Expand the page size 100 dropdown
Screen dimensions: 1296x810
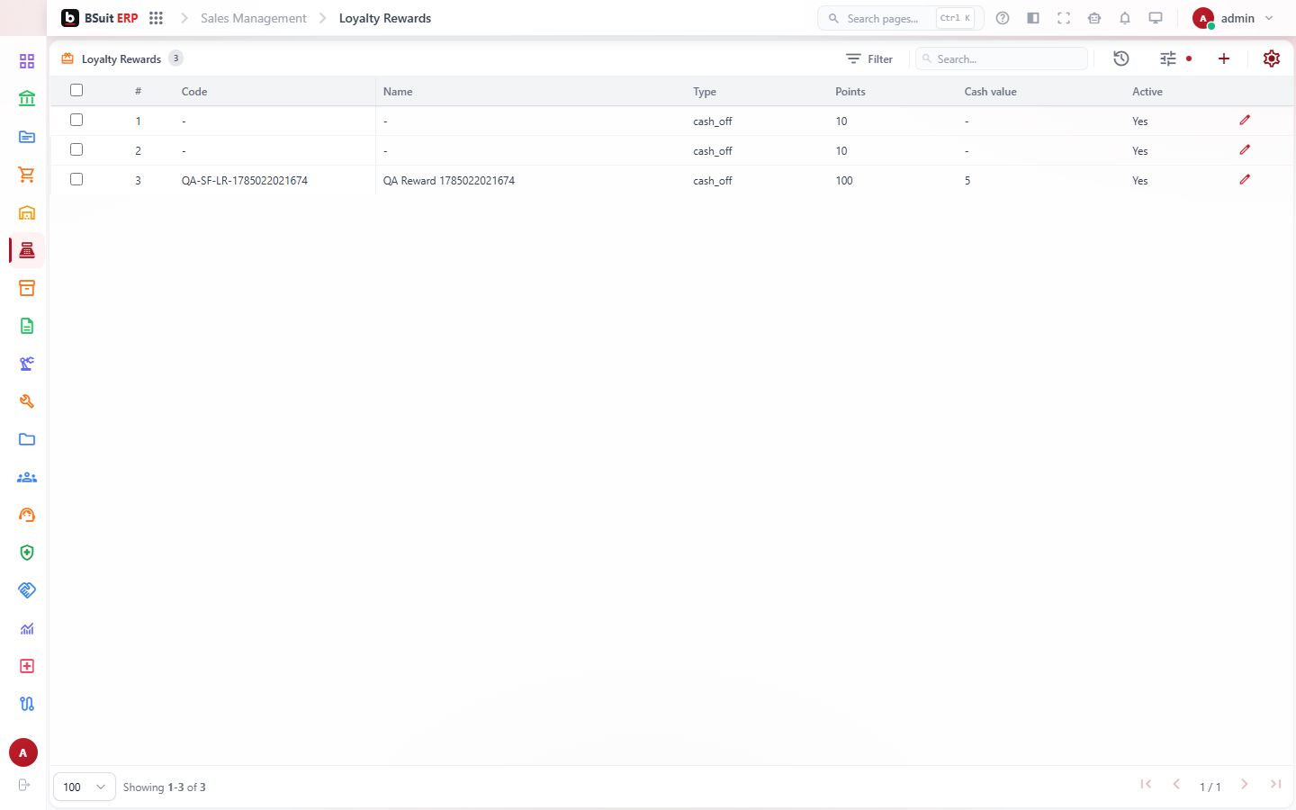85,787
